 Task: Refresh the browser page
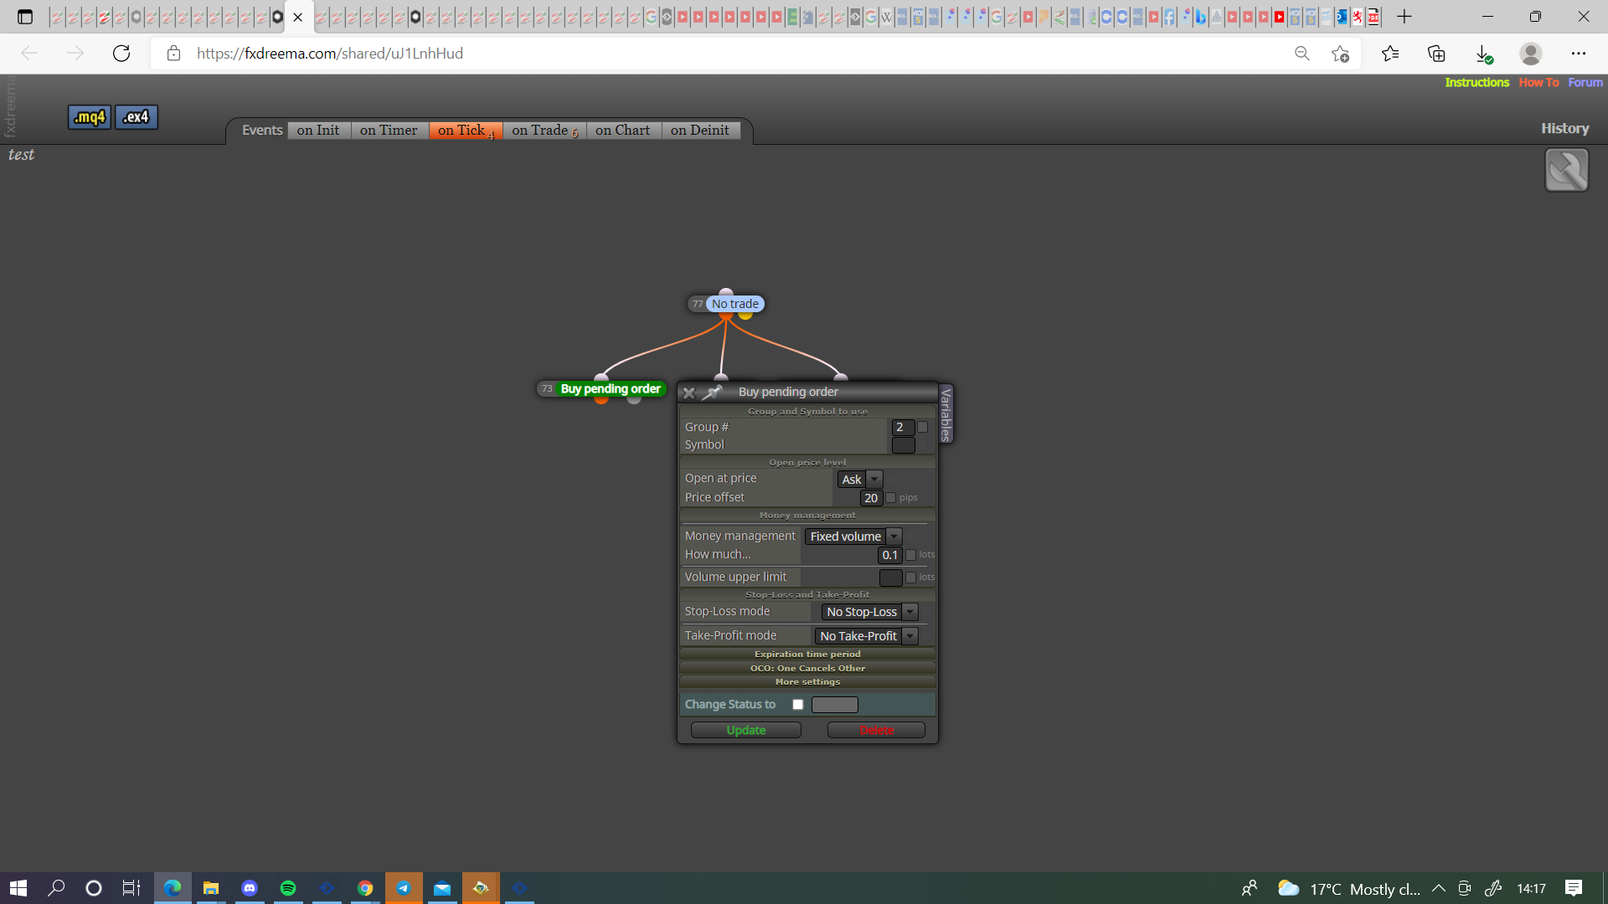coord(121,54)
